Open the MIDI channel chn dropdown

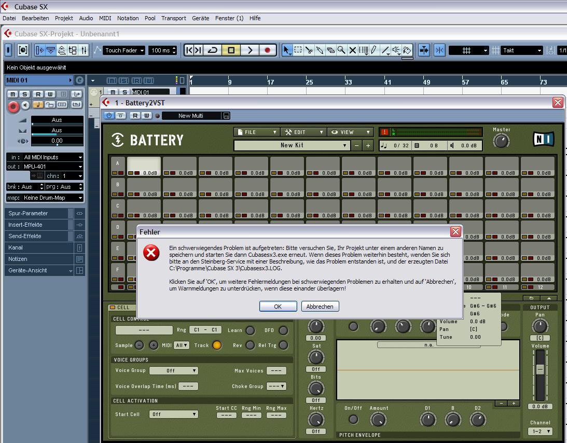coord(64,176)
